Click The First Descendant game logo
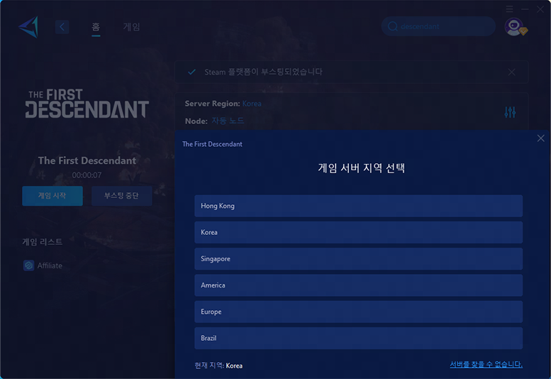 click(87, 104)
